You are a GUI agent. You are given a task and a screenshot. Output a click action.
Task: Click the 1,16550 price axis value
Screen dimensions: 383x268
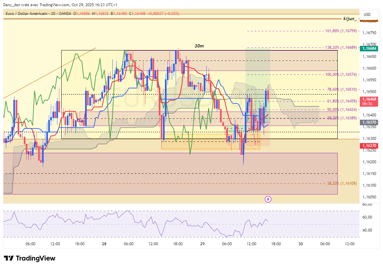(x=369, y=80)
